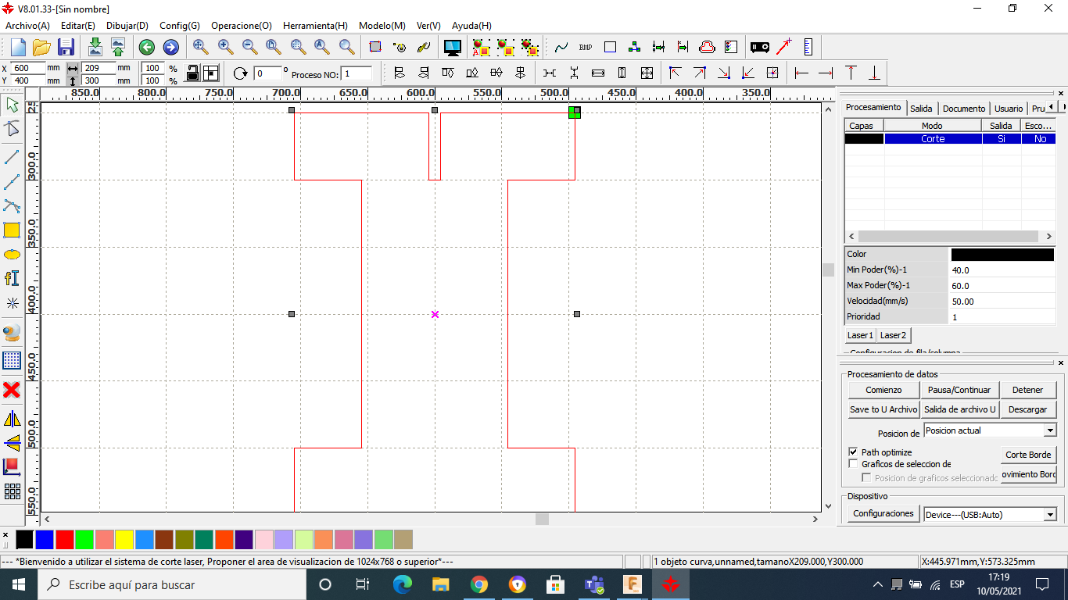Select the Rectangle drawing tool
This screenshot has height=600, width=1068.
pyautogui.click(x=12, y=230)
